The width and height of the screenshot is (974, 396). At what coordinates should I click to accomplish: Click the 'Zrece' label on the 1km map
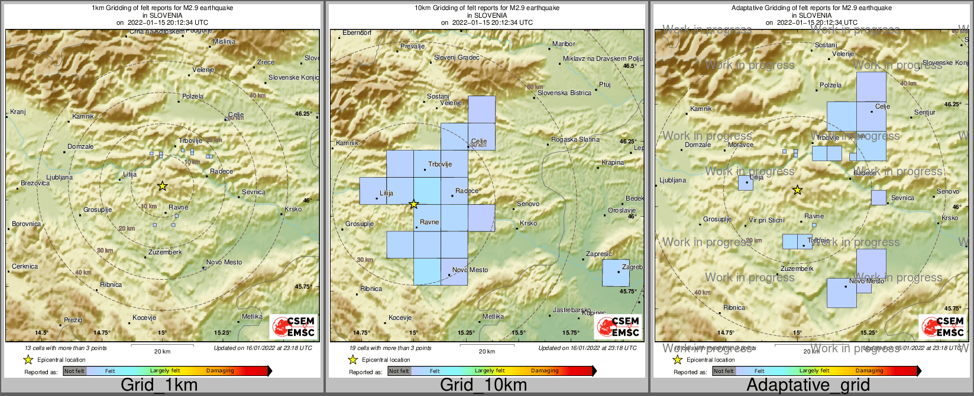[x=266, y=62]
